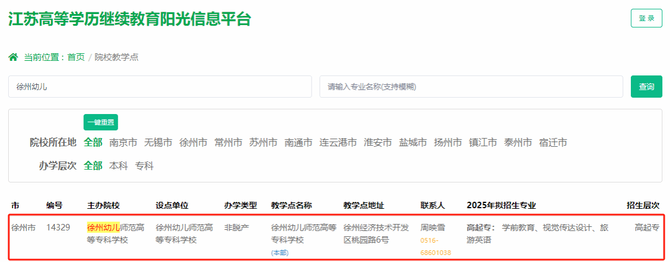Filter by 徐州市 city option
The width and height of the screenshot is (670, 262).
tap(193, 143)
